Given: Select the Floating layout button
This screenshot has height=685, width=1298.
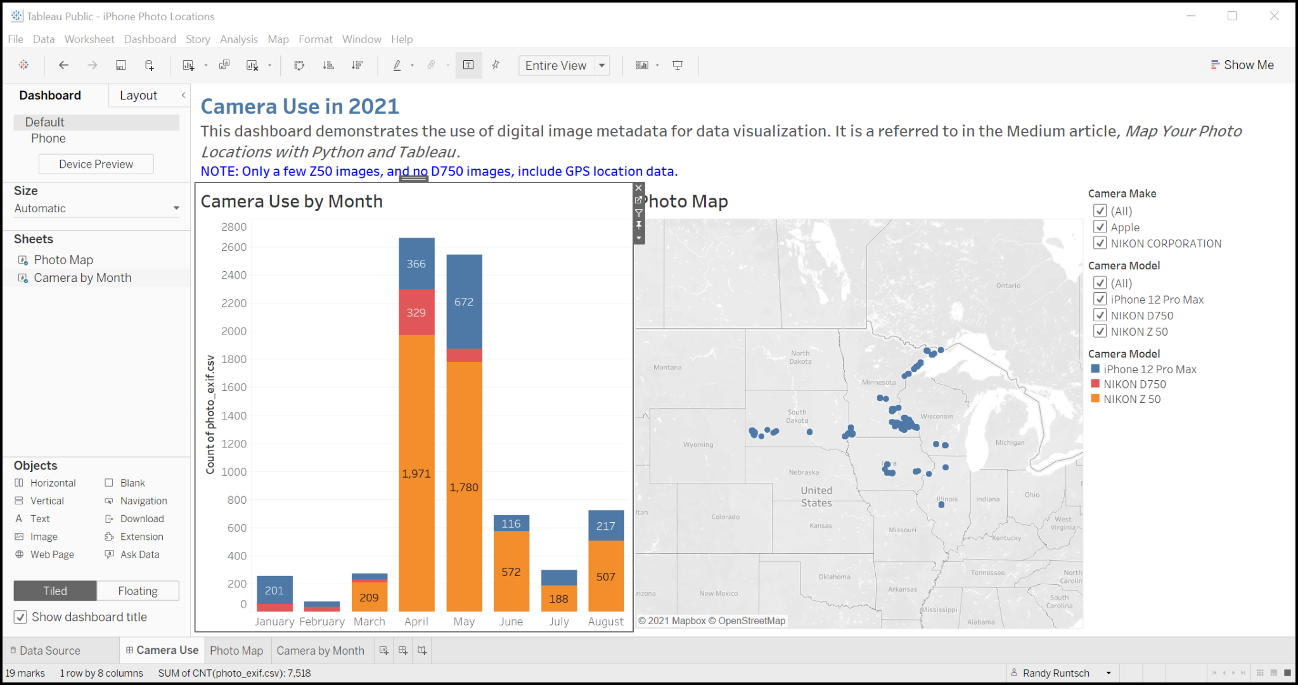Looking at the screenshot, I should (138, 591).
